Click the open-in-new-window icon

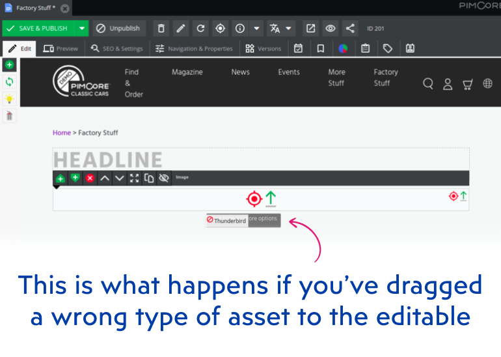[x=310, y=29]
